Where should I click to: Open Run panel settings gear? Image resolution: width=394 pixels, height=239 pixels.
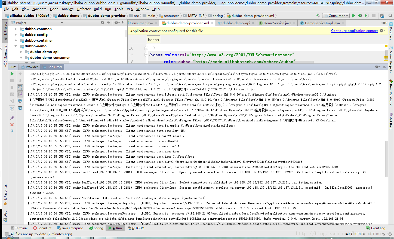point(378,67)
